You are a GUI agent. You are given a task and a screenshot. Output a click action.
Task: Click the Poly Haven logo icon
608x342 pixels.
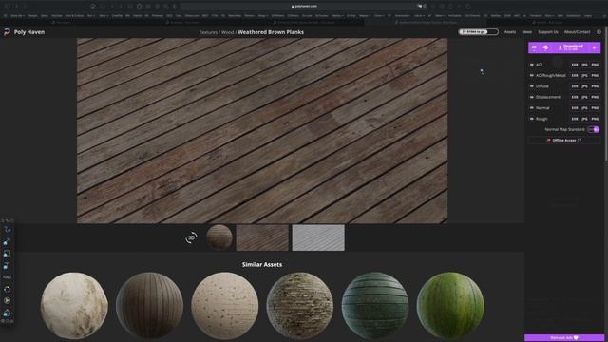pos(7,32)
